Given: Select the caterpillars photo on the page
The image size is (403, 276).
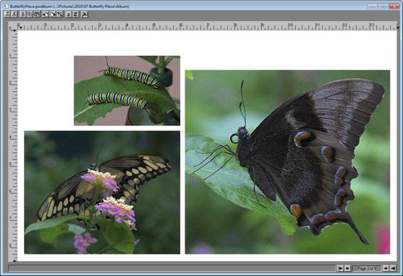Looking at the screenshot, I should (x=127, y=91).
